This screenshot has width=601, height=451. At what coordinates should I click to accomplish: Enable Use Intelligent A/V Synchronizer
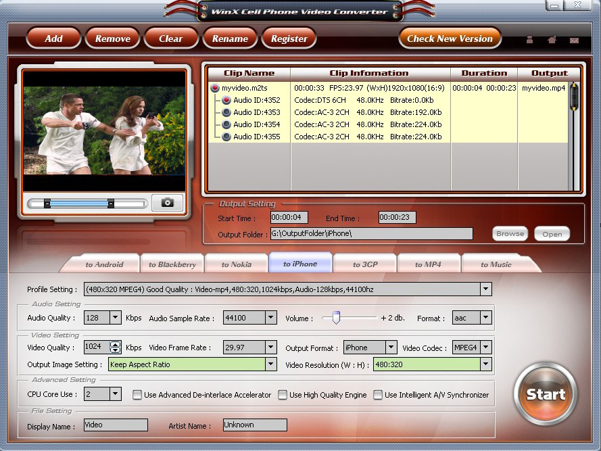[x=378, y=395]
